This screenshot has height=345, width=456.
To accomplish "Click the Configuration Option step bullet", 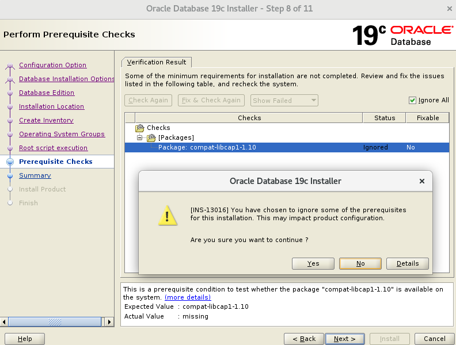I will point(10,66).
